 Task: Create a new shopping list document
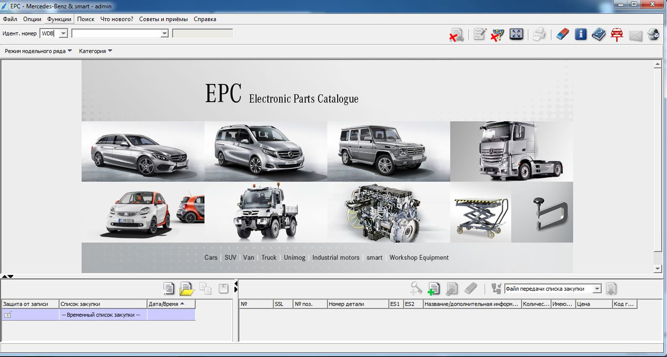click(168, 289)
